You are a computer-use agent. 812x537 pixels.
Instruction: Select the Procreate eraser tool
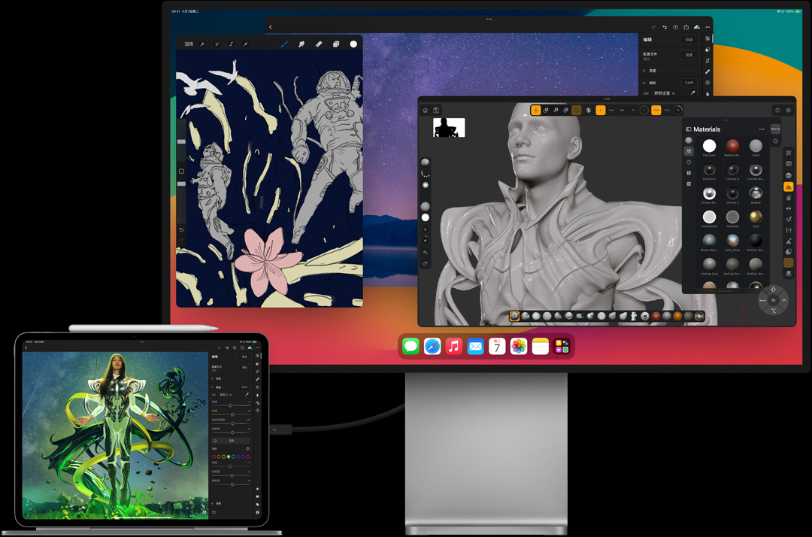[x=319, y=44]
